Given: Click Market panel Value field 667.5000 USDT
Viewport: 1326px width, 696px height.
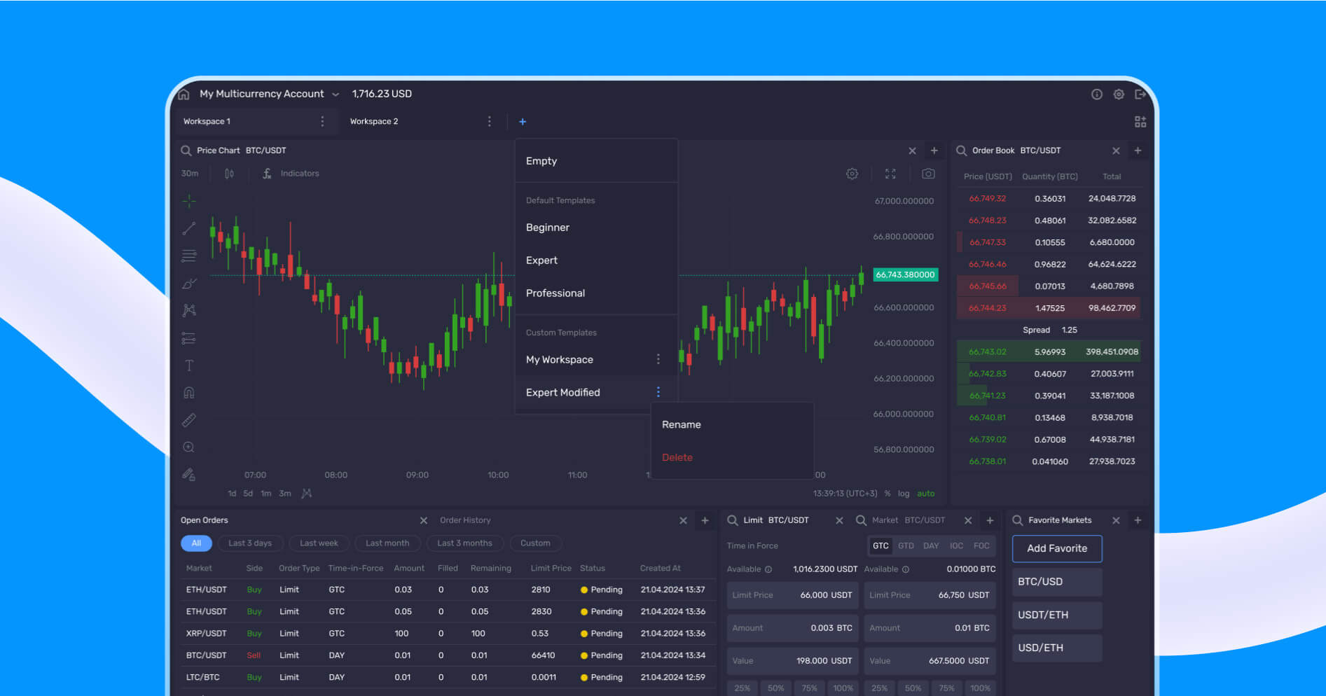Looking at the screenshot, I should coord(930,661).
